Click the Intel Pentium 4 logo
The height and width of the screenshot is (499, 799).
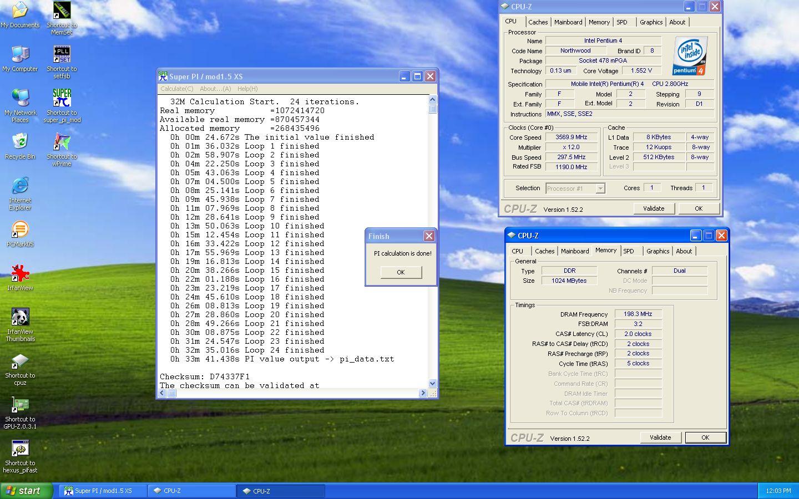point(690,55)
